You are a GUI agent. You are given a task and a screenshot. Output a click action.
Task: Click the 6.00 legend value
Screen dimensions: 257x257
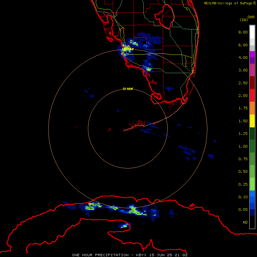243,45
